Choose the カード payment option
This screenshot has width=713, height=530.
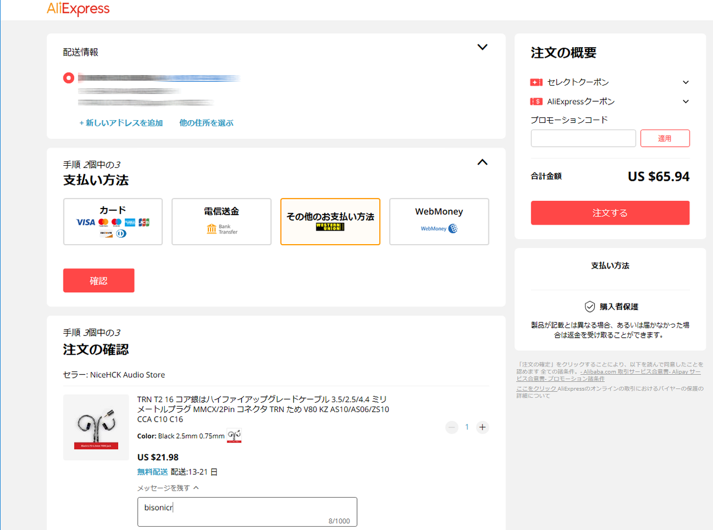click(113, 221)
